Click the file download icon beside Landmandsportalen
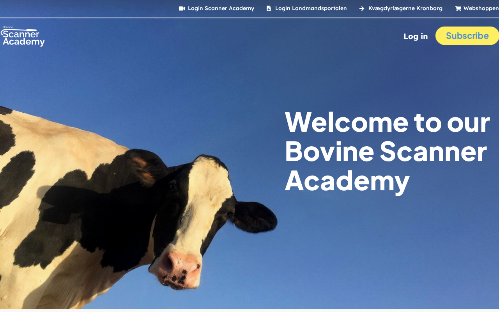This screenshot has height=312, width=499. tap(269, 8)
